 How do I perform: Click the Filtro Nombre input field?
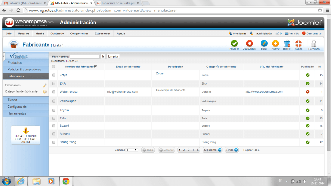point(85,57)
